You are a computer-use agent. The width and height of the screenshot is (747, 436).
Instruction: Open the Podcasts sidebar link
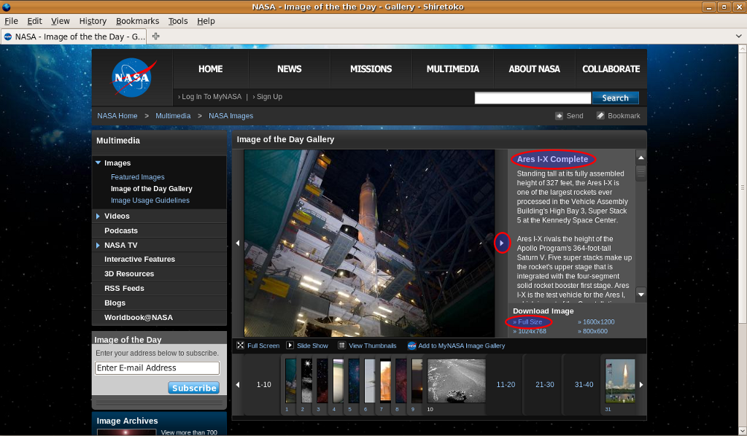click(121, 230)
